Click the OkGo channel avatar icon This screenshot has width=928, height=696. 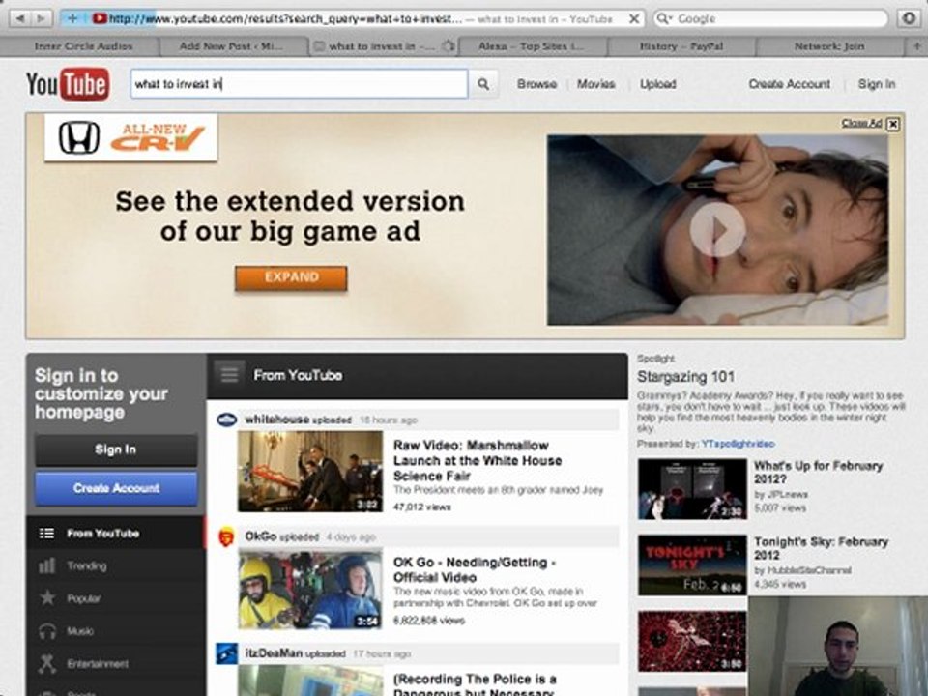(x=226, y=537)
